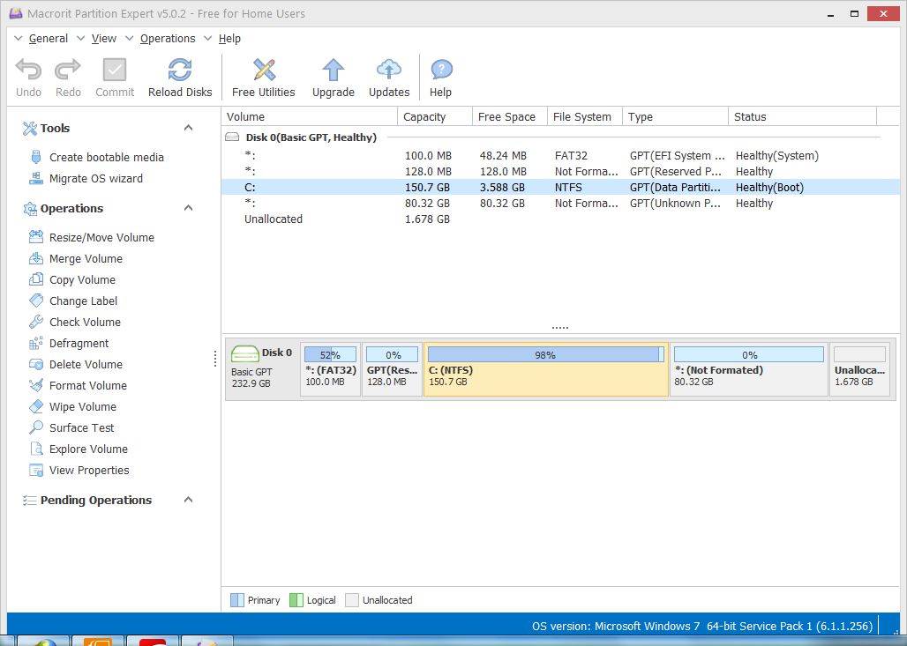Image resolution: width=907 pixels, height=646 pixels.
Task: Sort by the File System column header
Action: pyautogui.click(x=585, y=116)
